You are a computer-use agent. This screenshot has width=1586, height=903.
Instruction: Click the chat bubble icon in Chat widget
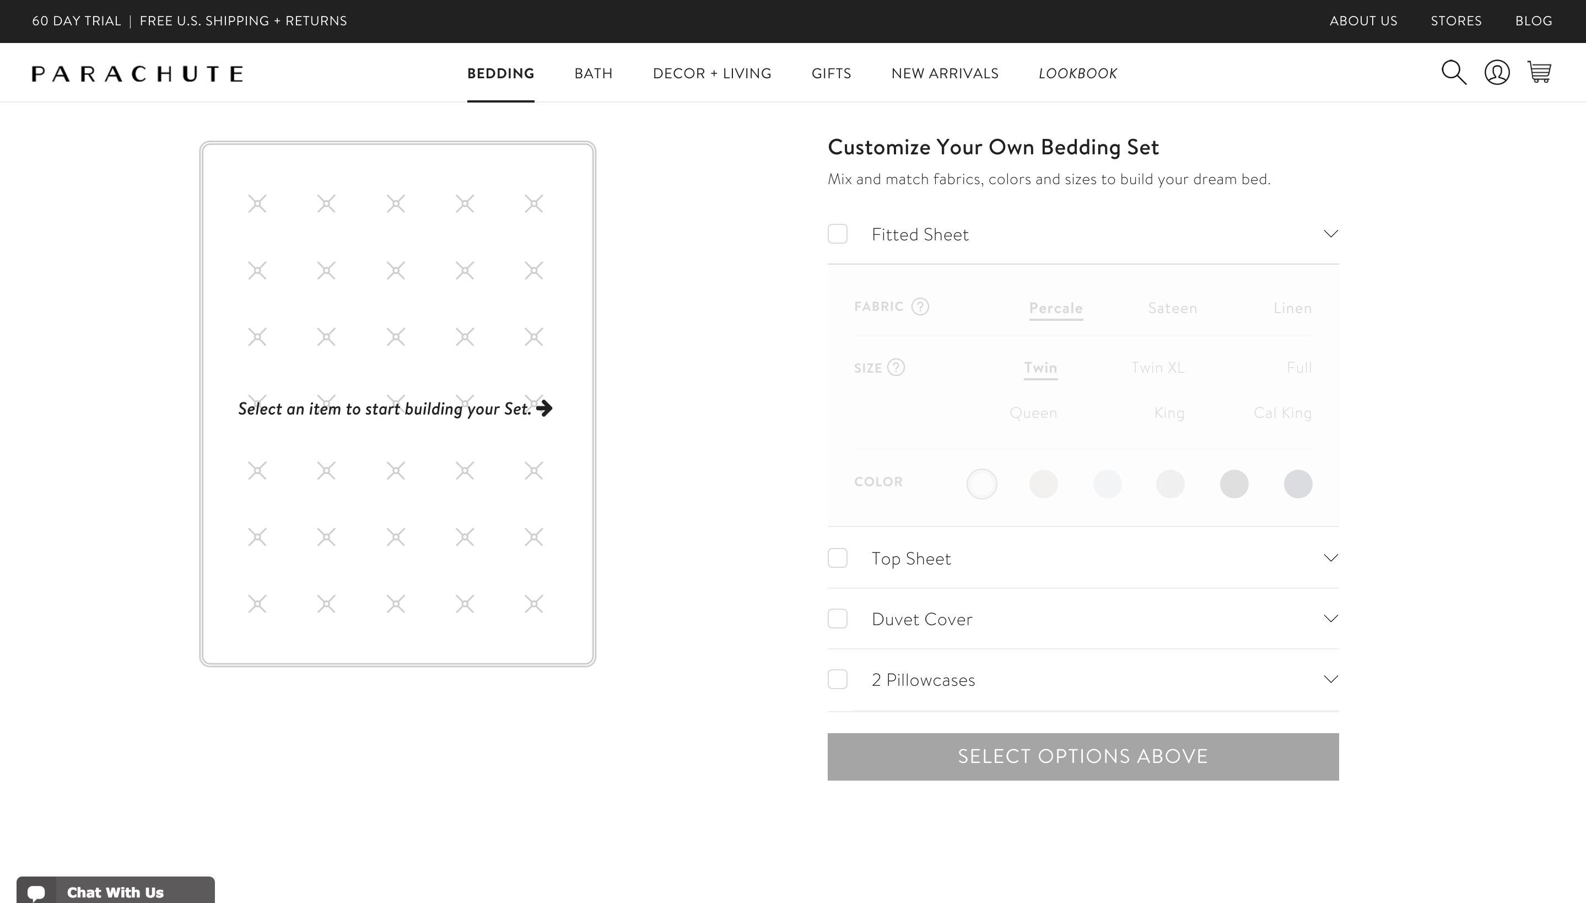click(x=36, y=892)
